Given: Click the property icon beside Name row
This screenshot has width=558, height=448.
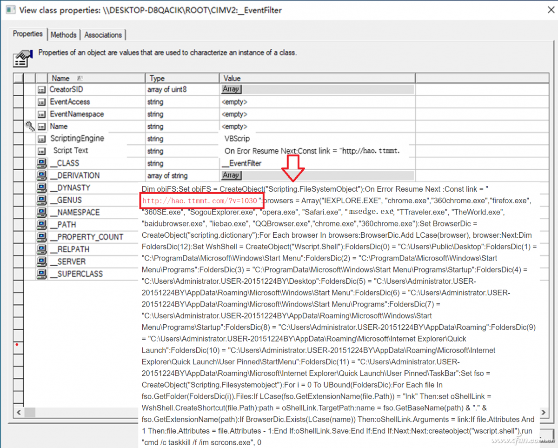Looking at the screenshot, I should [41, 127].
